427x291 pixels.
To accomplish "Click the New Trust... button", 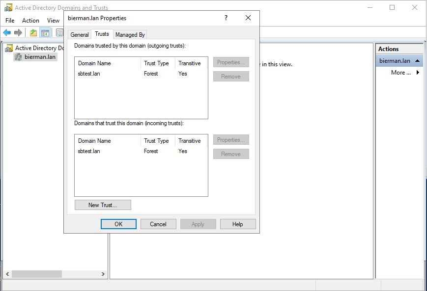I will pos(103,205).
